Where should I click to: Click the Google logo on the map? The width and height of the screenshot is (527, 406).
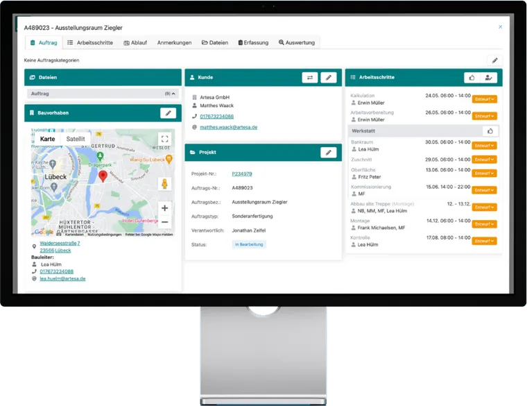[x=44, y=232]
